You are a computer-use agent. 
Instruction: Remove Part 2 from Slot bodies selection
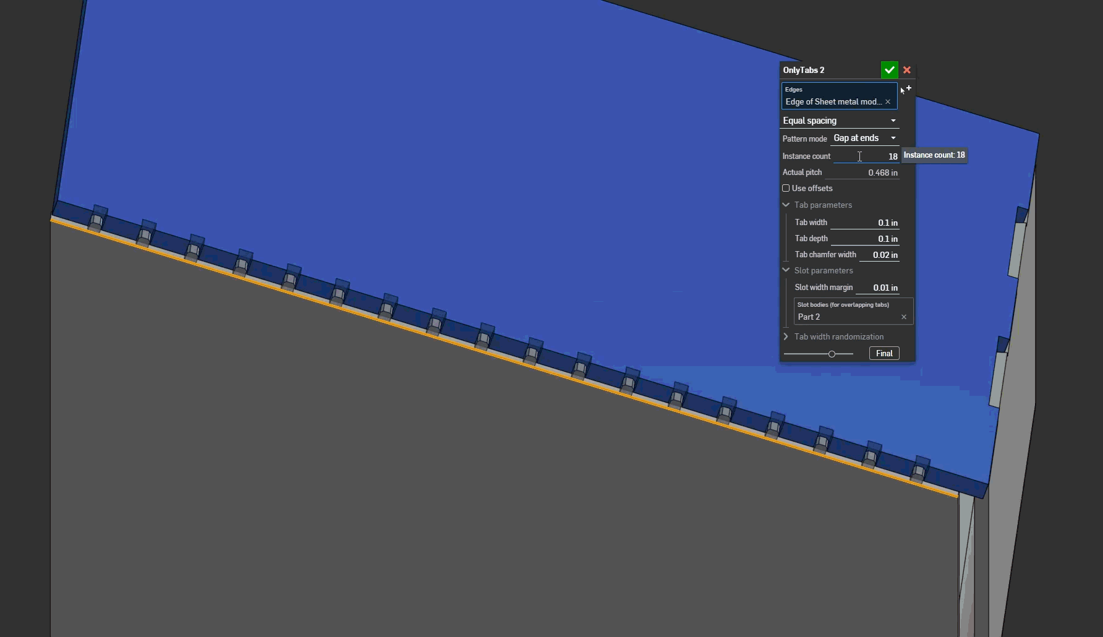(903, 317)
